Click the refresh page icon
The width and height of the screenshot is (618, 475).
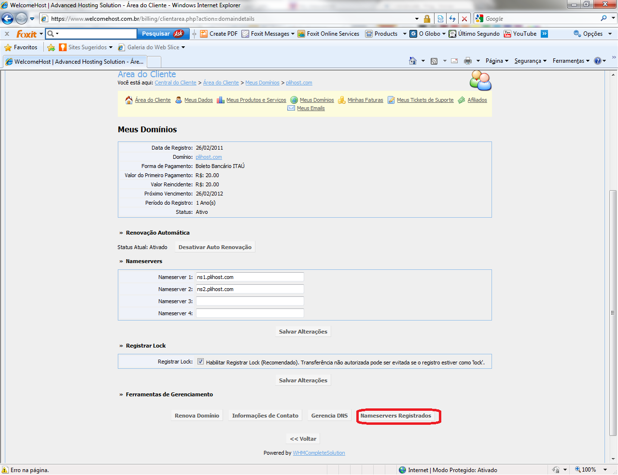pos(452,19)
